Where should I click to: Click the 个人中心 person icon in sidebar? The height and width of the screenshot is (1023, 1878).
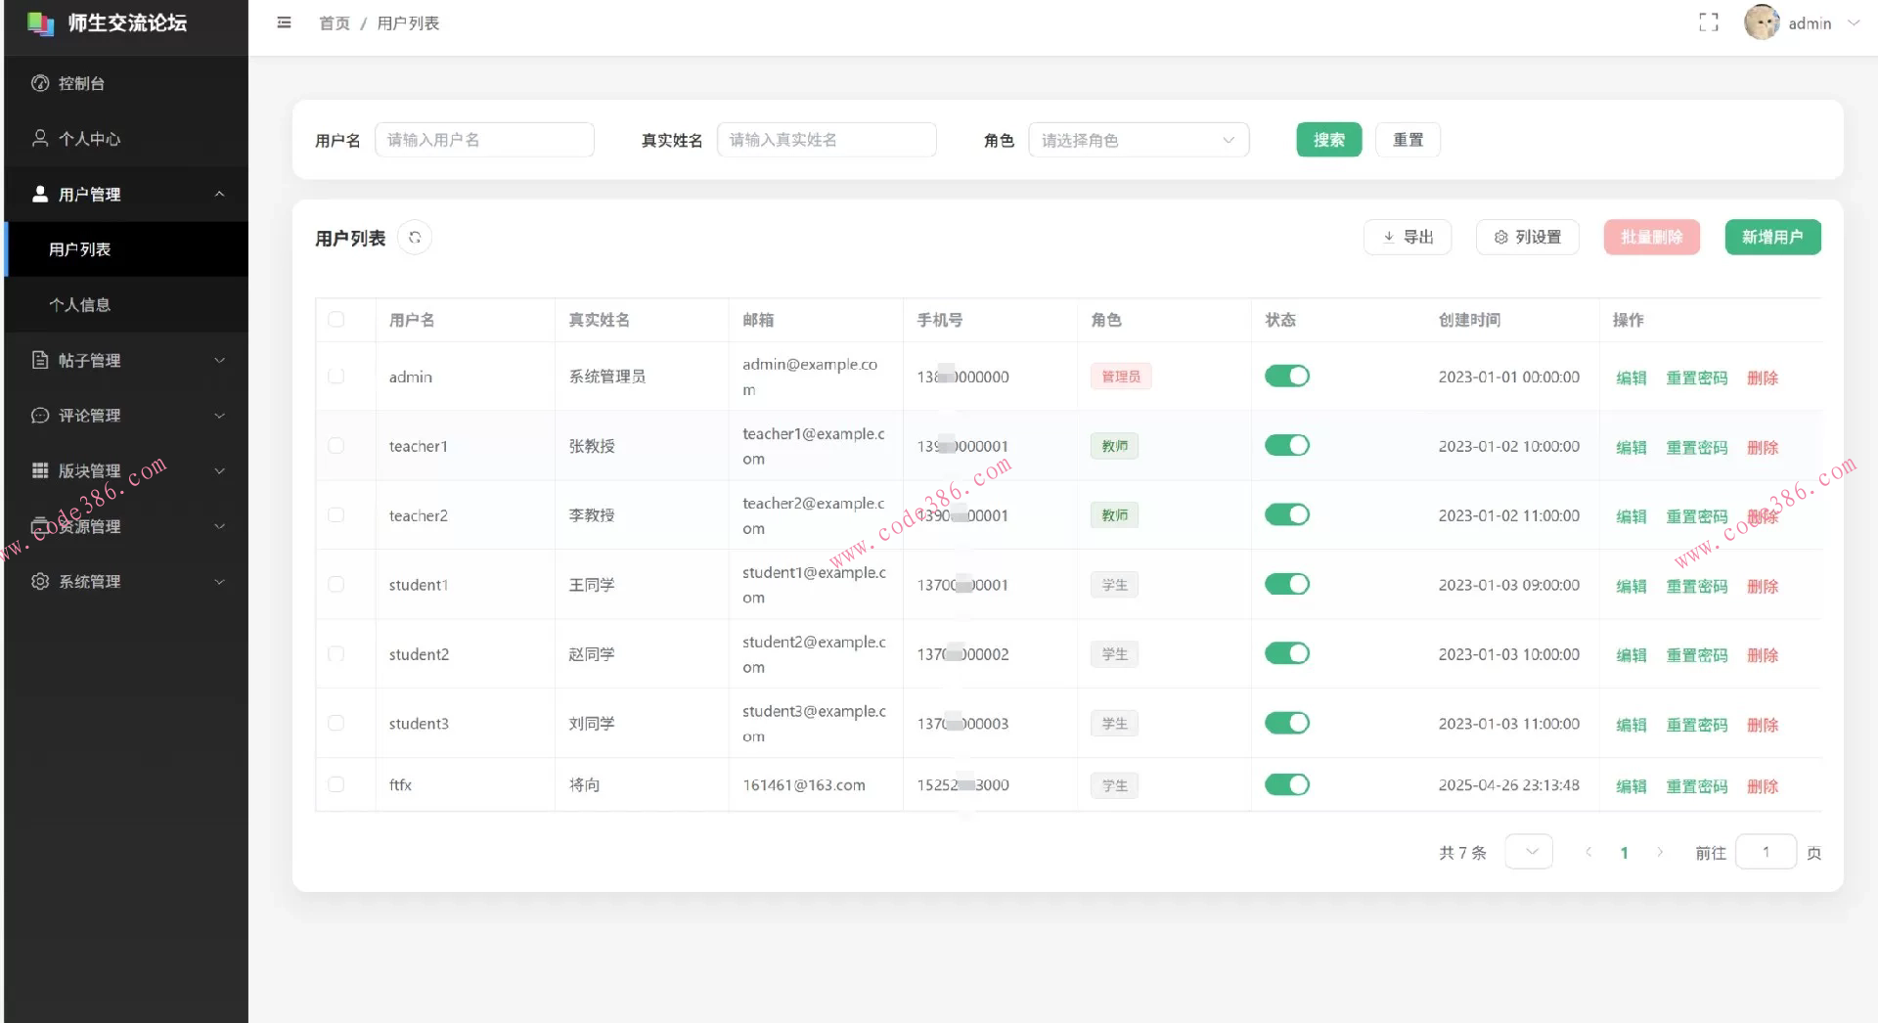click(40, 139)
